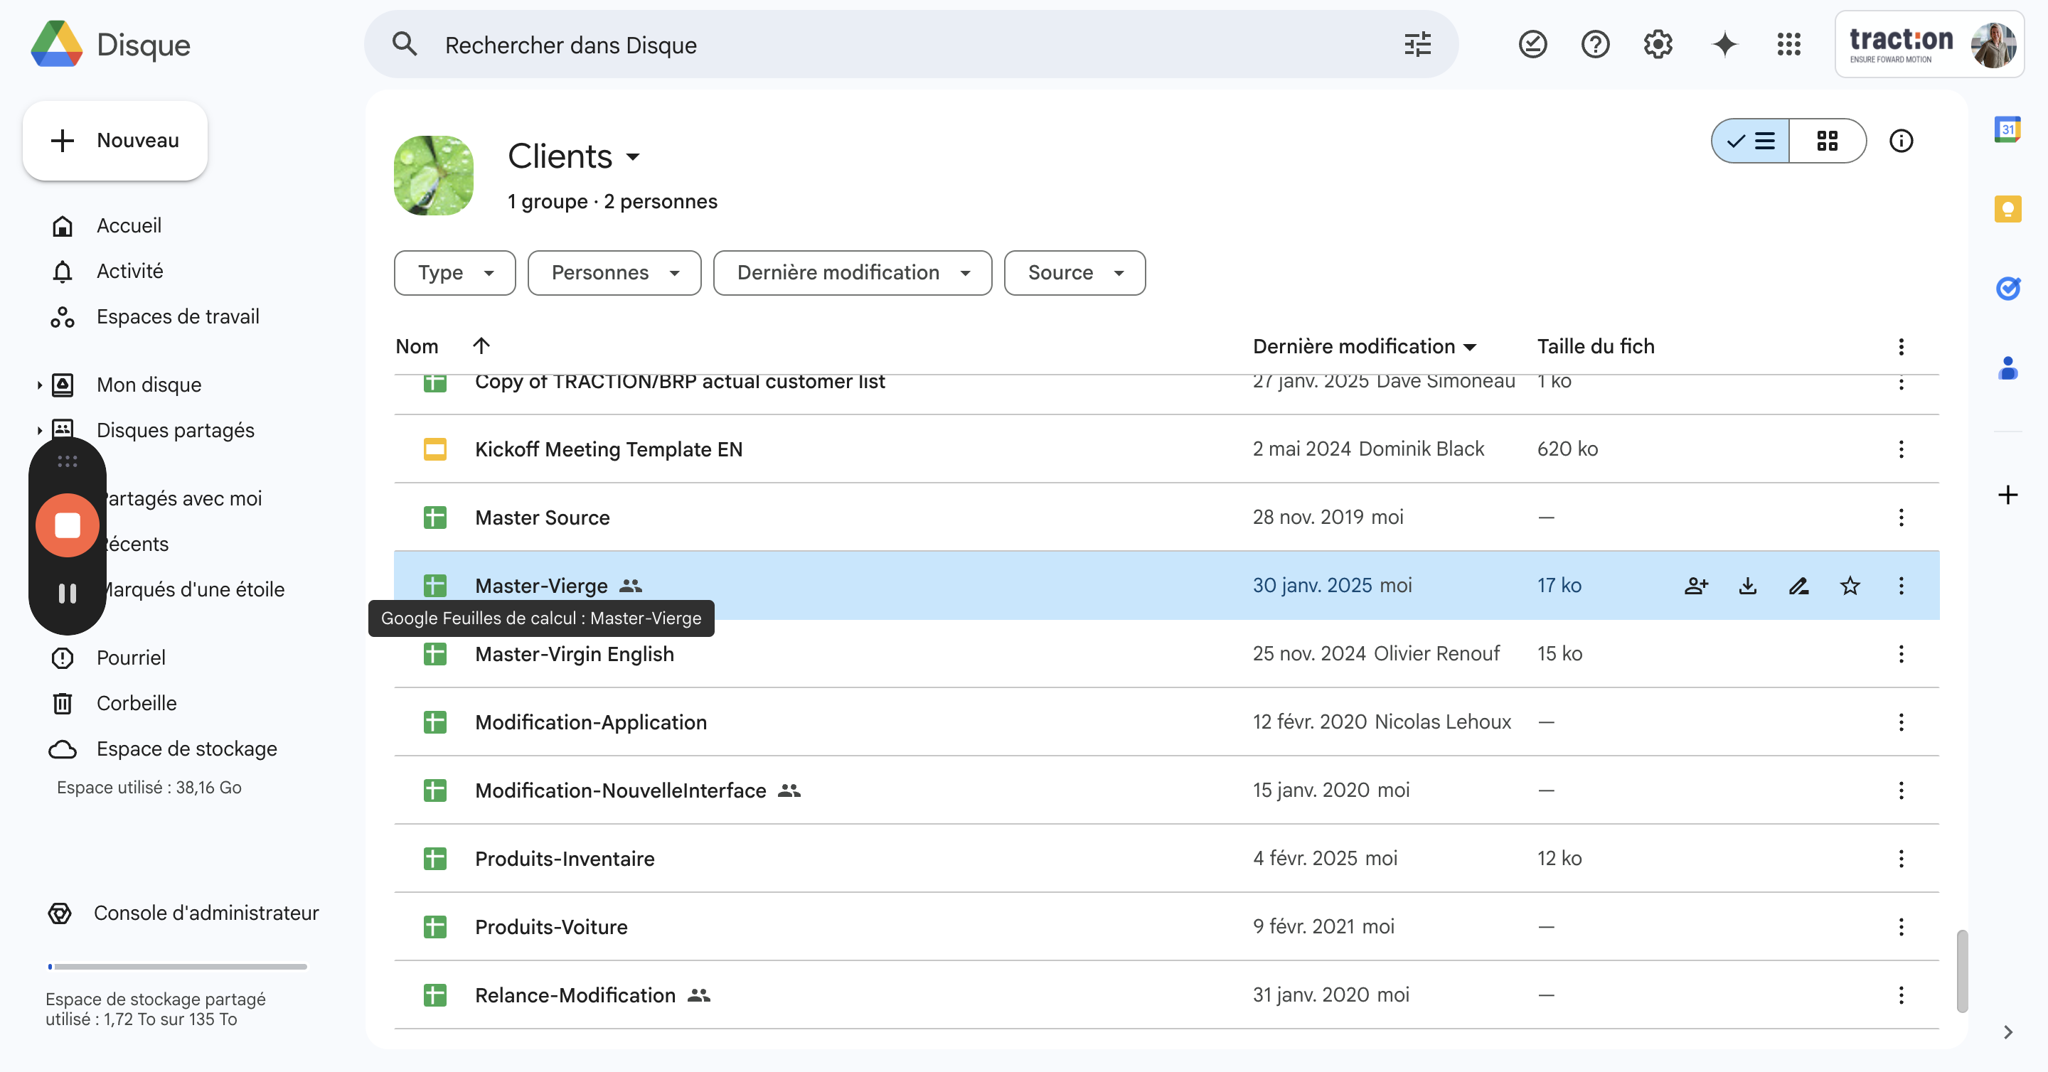Open Google Tasks side panel icon

click(2007, 288)
